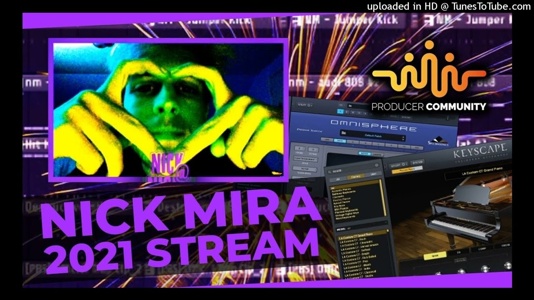
Task: Click the browser magnifier search icon
Action: click(x=329, y=172)
